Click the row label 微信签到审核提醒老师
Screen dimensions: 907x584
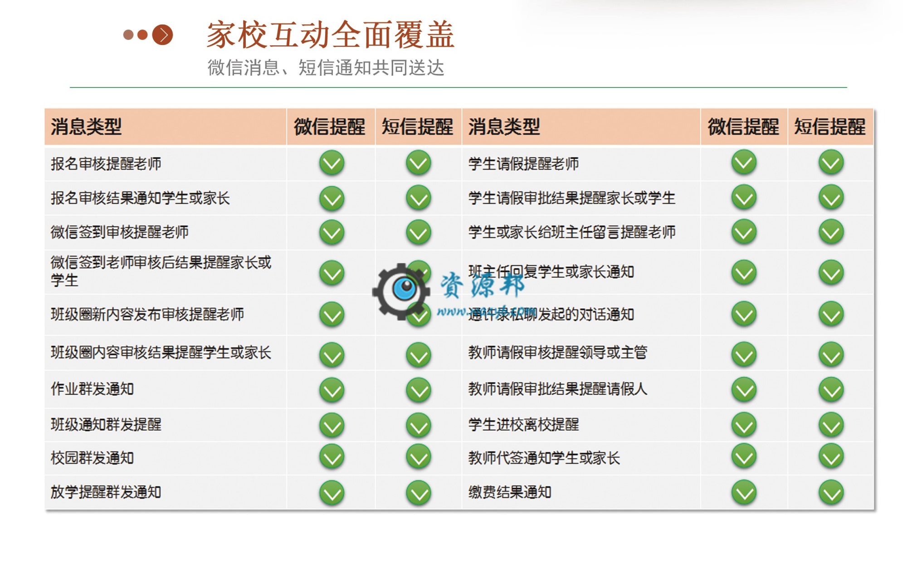pos(120,232)
